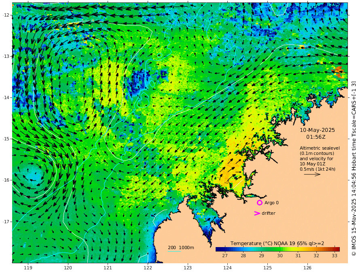
Task: Click the '10 May 01Z' caption line
Action: (x=312, y=164)
